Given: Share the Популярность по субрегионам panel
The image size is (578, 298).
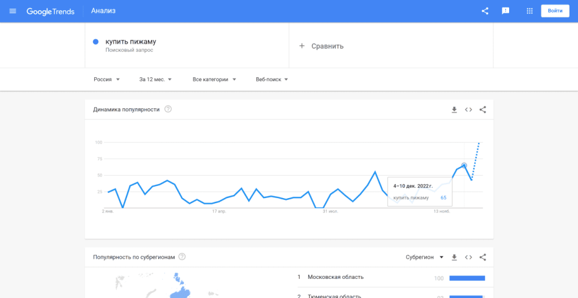Looking at the screenshot, I should (x=483, y=257).
